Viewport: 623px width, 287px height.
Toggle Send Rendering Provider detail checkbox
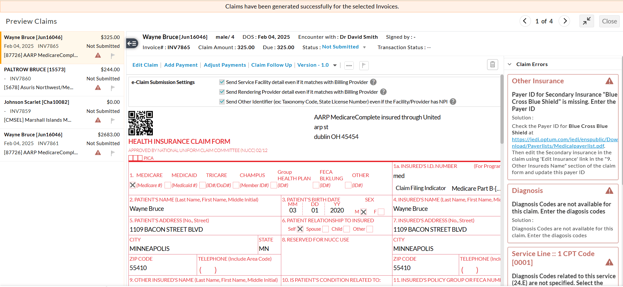(222, 92)
